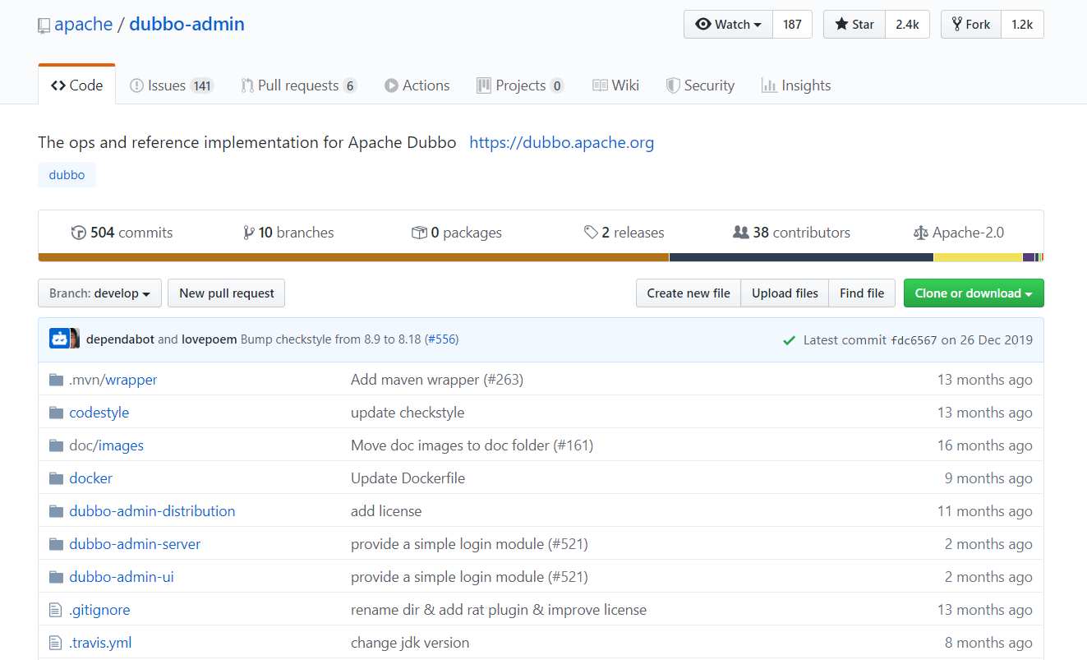
Task: Open the codestyle folder
Action: (x=99, y=413)
